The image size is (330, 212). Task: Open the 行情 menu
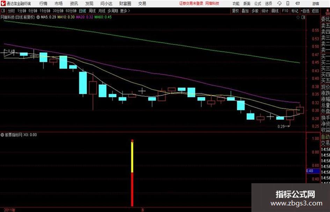(43, 3)
